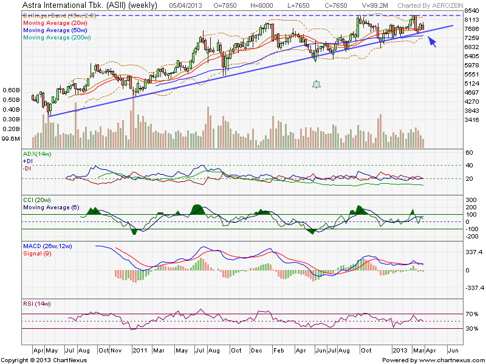Screen dimensions: 486x364
Task: Toggle the +DI line legend entry
Action: point(27,160)
